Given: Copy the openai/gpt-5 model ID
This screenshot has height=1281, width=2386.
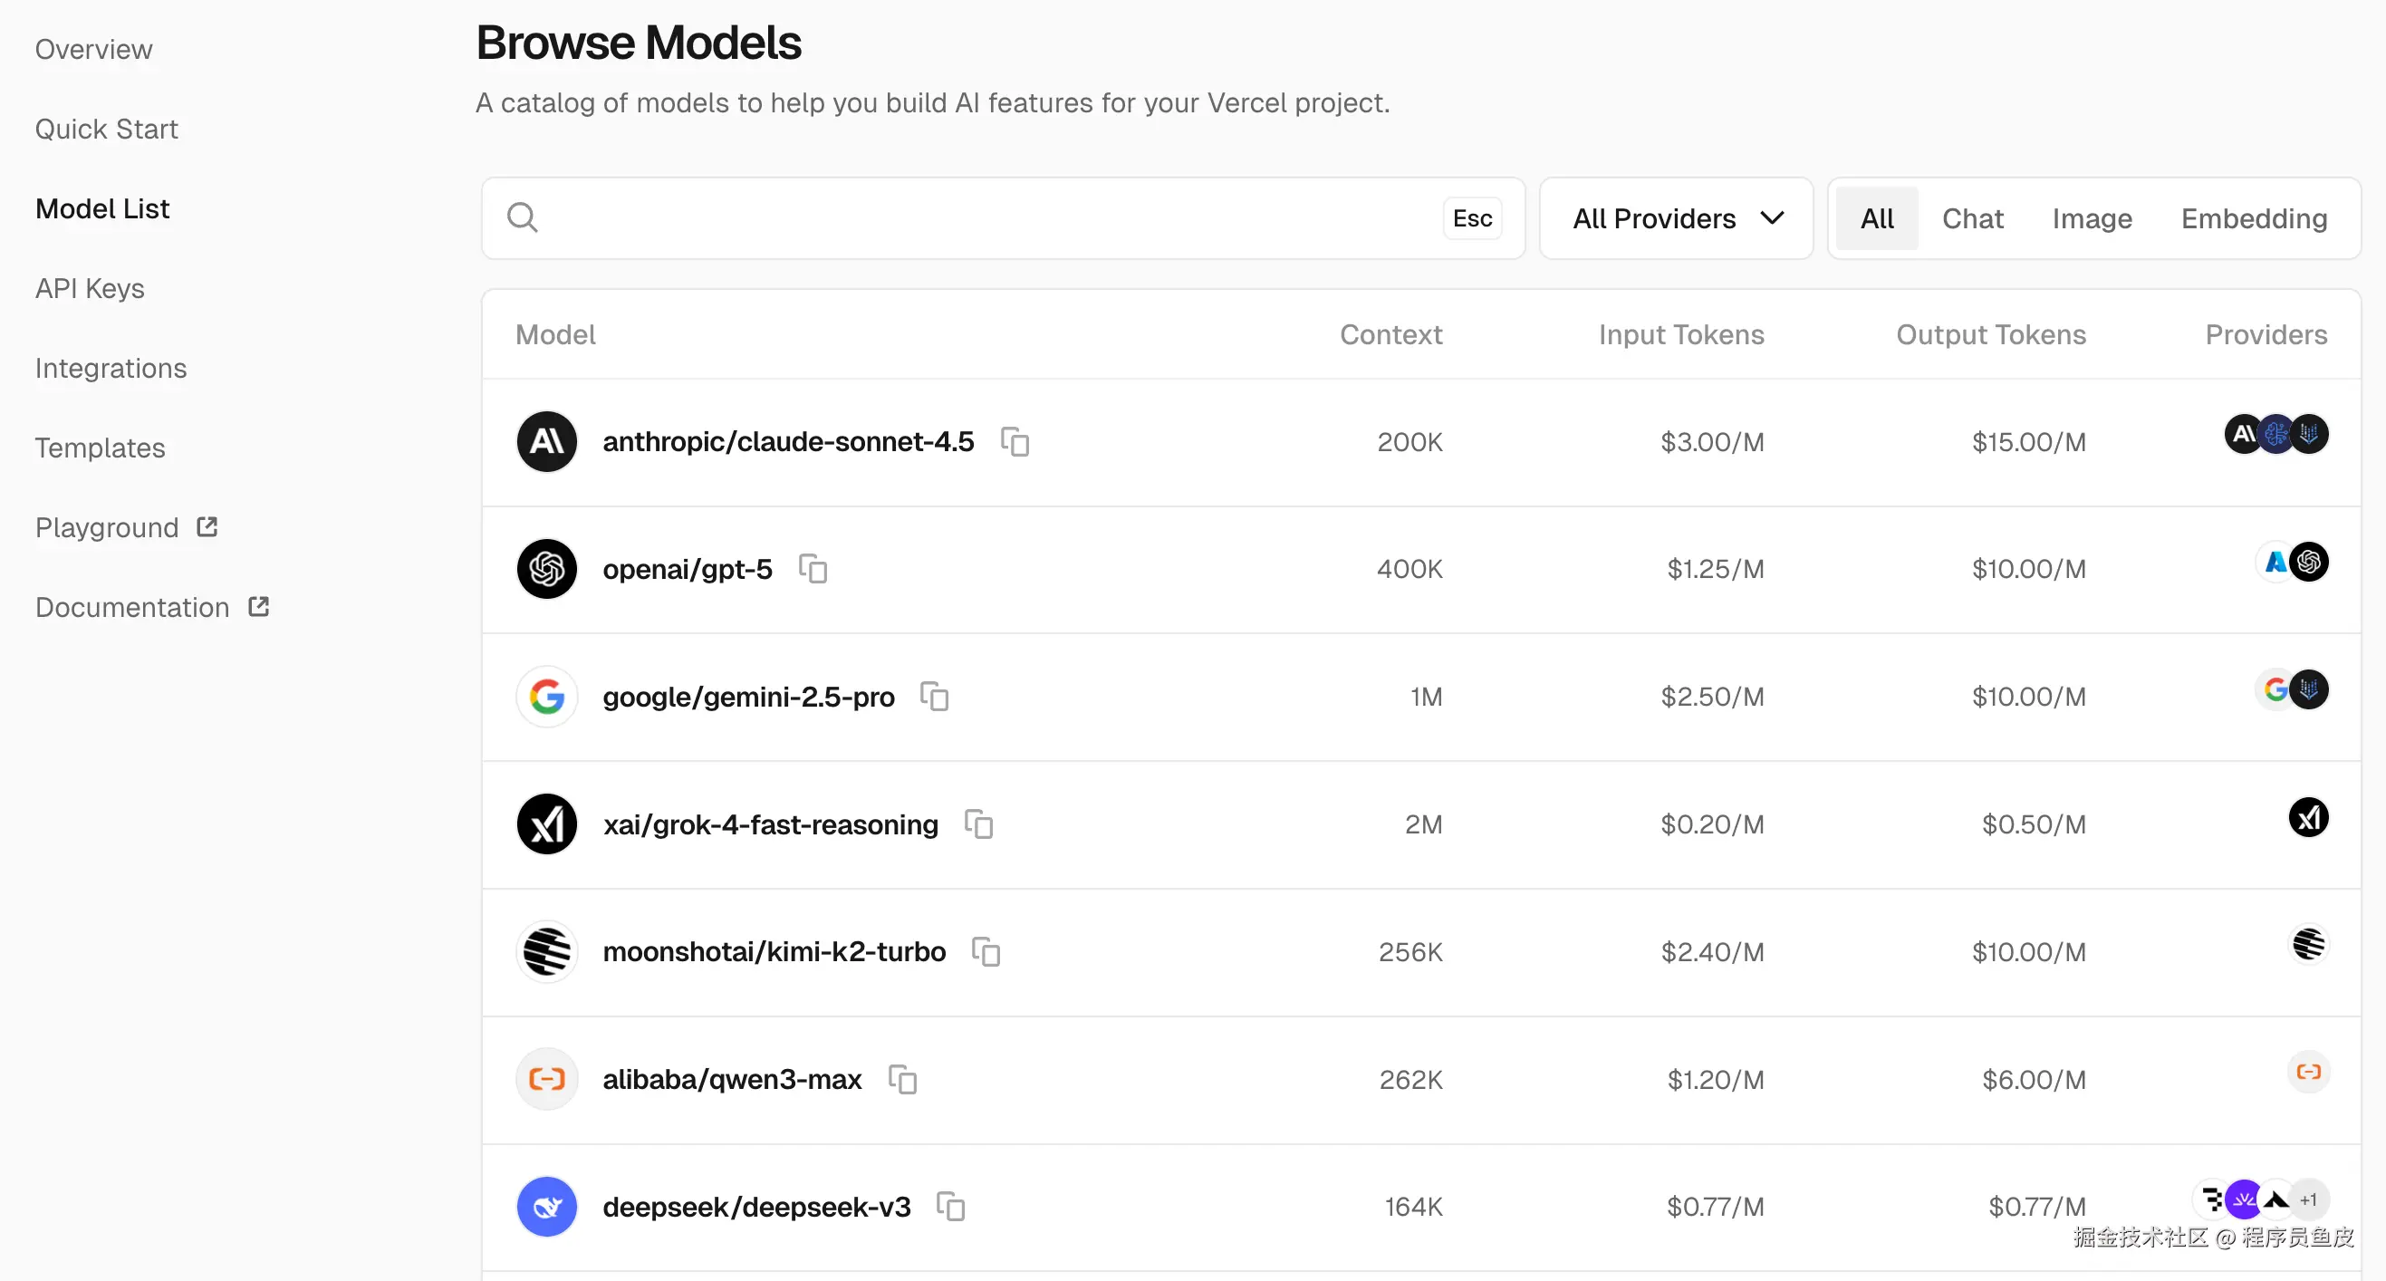Looking at the screenshot, I should pyautogui.click(x=813, y=569).
